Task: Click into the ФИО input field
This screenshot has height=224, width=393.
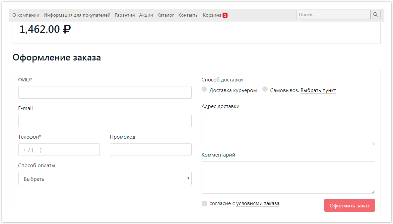Action: pos(105,92)
